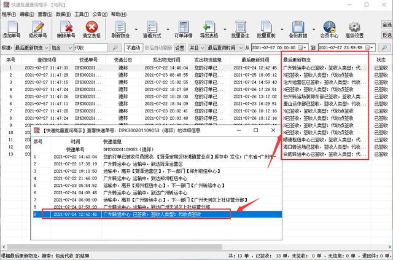The width and height of the screenshot is (393, 260).
Task: Open calendar icon in start date field
Action: coord(301,47)
